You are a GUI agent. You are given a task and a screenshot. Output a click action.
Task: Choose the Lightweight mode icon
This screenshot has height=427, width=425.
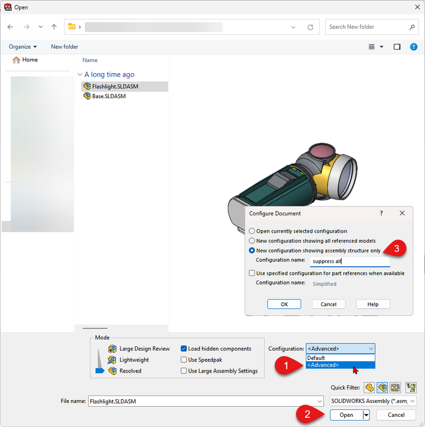click(x=112, y=360)
